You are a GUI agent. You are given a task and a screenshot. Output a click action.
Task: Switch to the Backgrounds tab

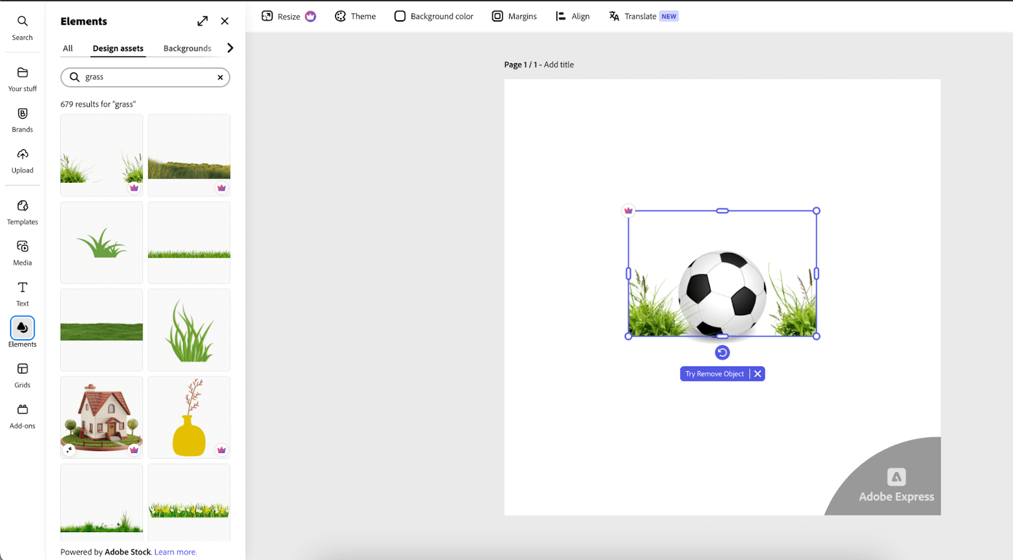pos(187,49)
